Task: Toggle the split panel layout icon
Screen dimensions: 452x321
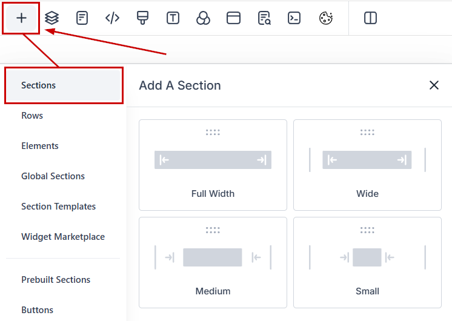Action: (x=371, y=18)
